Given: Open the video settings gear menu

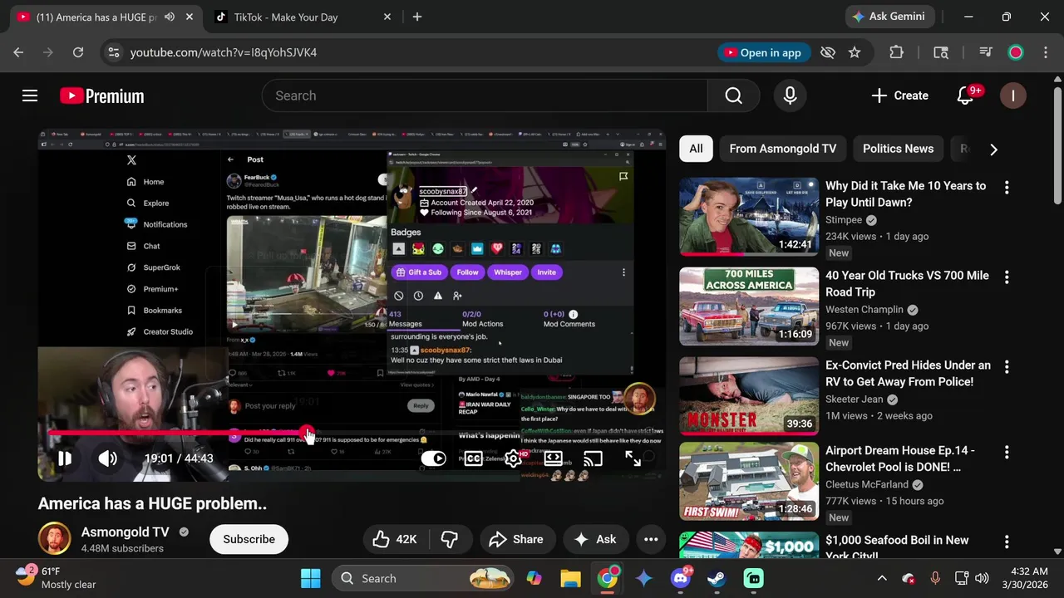Looking at the screenshot, I should point(514,458).
